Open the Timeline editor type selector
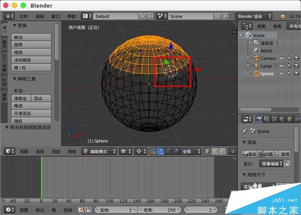Image resolution: width=301 pixels, height=215 pixels. coord(10,209)
